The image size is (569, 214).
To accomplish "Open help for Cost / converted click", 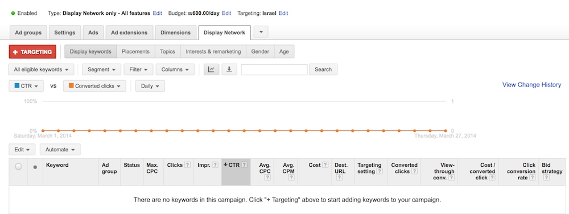I will point(492,178).
